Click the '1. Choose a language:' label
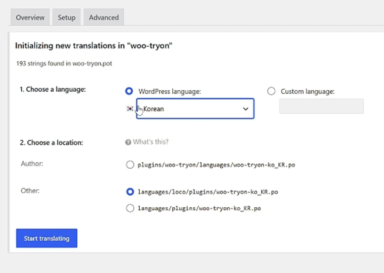The height and width of the screenshot is (273, 384). (53, 90)
